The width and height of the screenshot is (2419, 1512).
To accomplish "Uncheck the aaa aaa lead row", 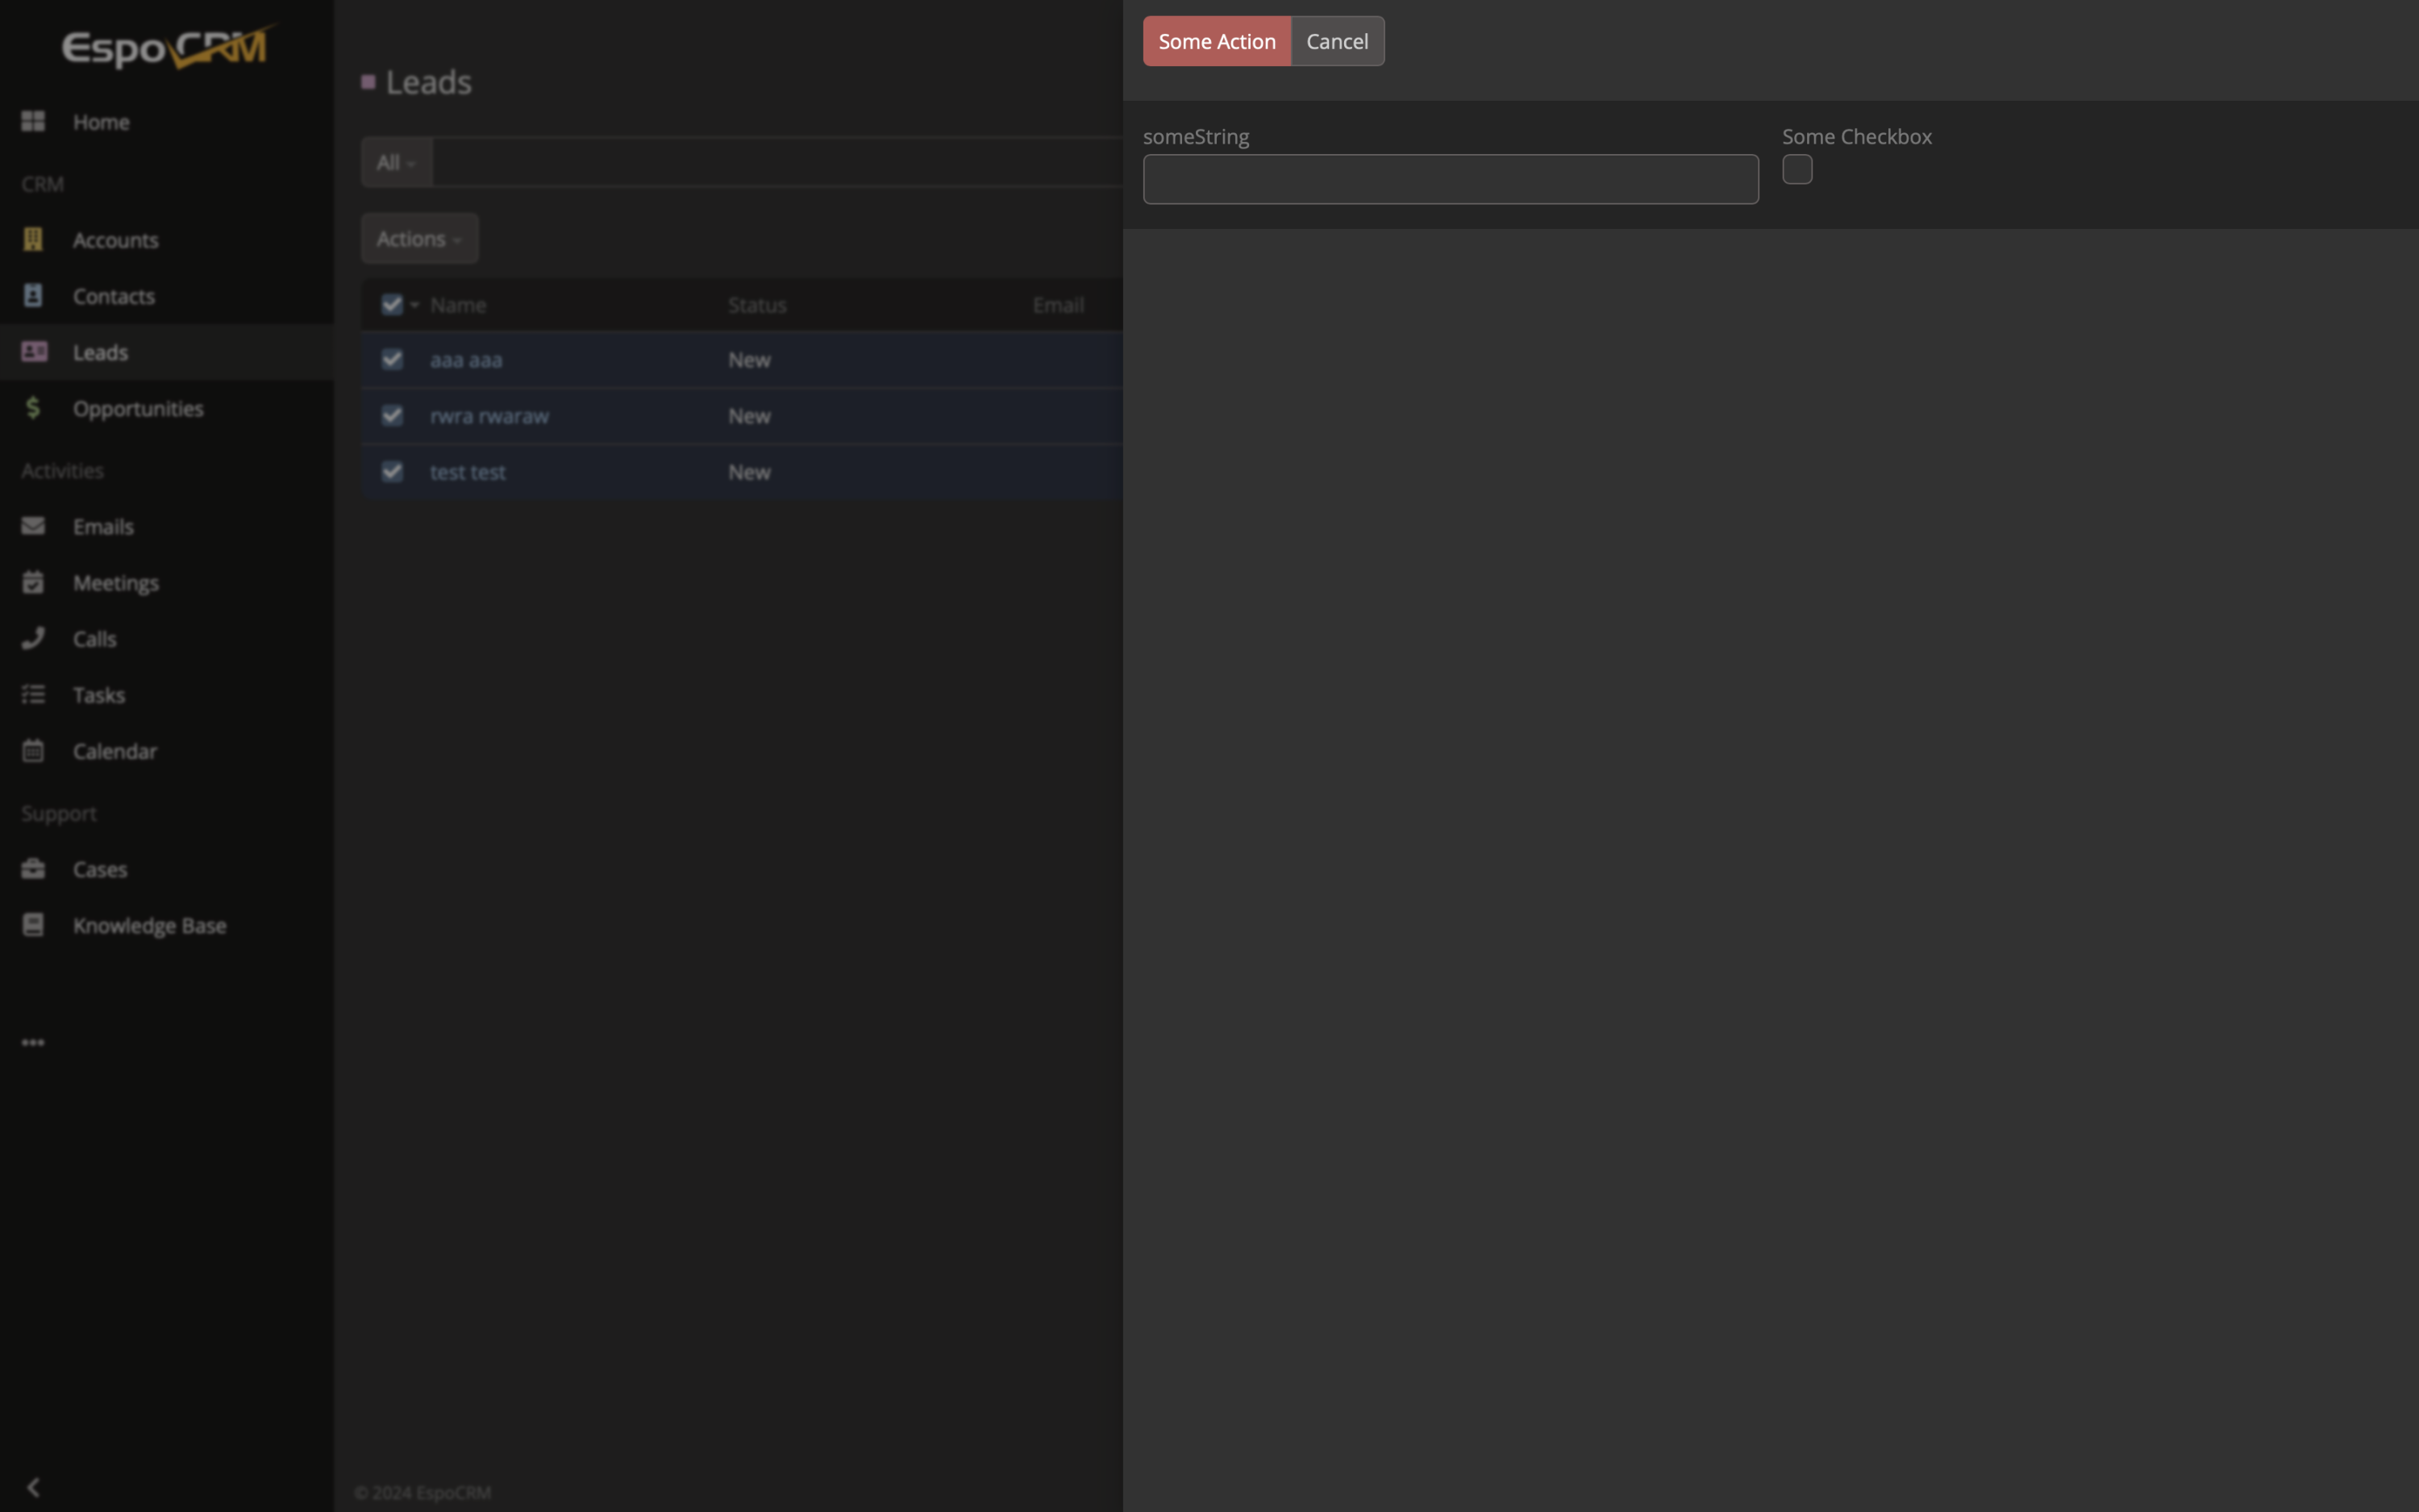I will tap(392, 360).
